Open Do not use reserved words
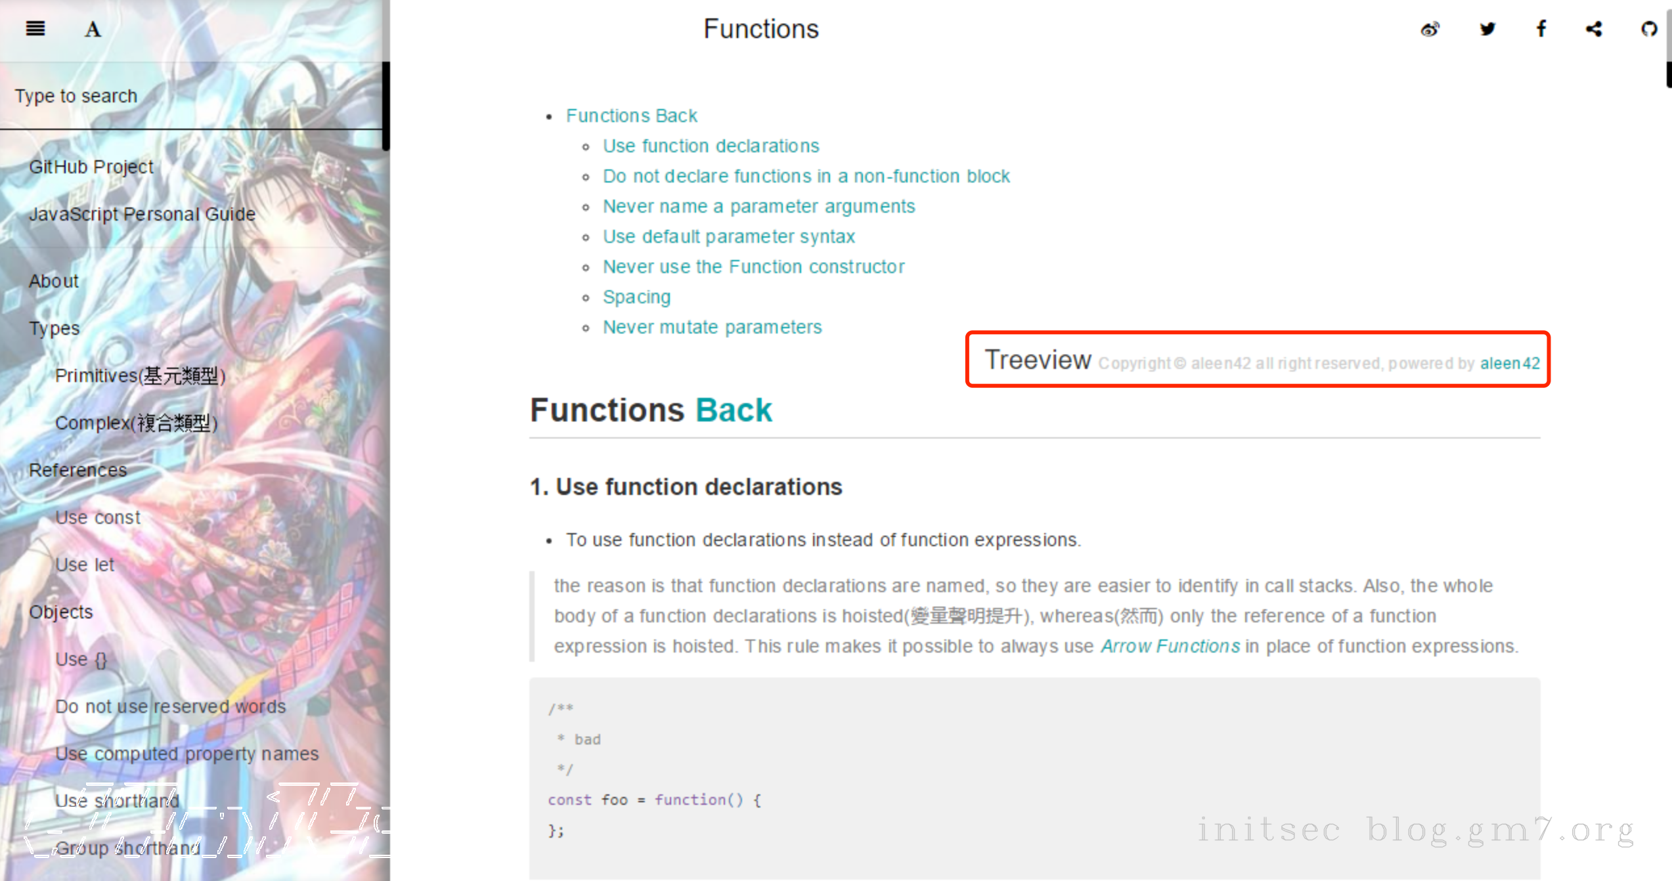1672x881 pixels. point(171,706)
